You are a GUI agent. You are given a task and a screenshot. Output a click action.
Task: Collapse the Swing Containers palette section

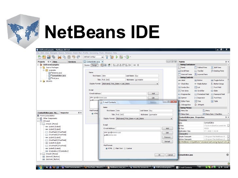(x=179, y=65)
